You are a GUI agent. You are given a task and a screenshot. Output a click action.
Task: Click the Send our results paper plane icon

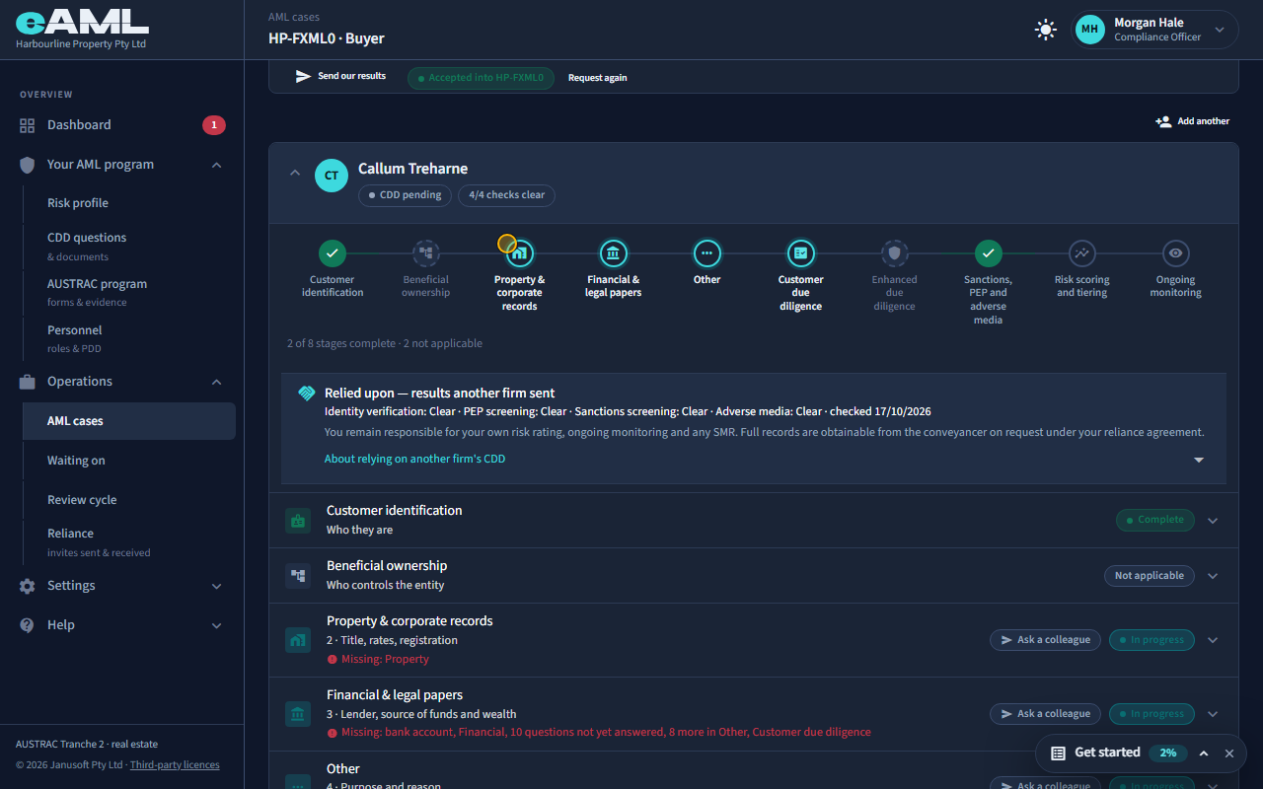[304, 76]
